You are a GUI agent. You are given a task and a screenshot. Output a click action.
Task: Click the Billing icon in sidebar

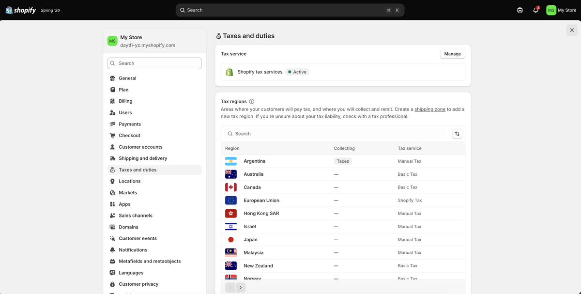coord(112,101)
